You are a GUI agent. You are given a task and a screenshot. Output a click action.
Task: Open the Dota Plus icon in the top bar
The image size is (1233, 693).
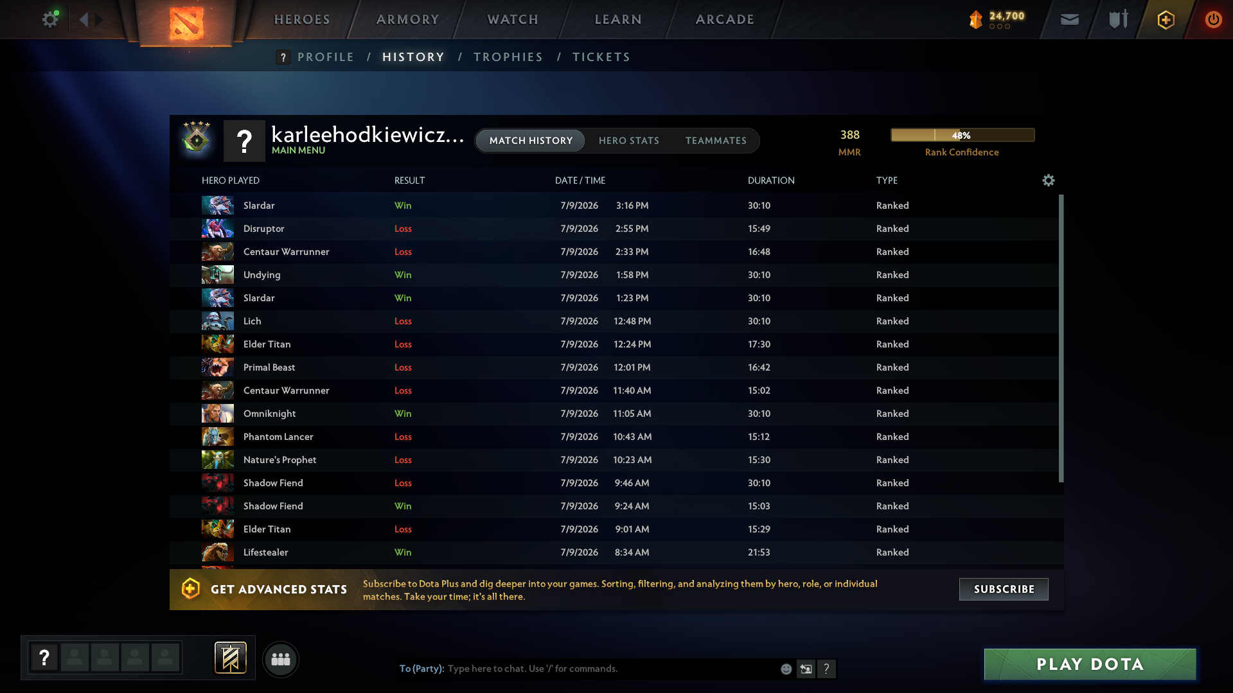point(1166,19)
